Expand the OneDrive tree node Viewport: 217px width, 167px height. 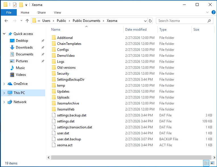(4, 84)
